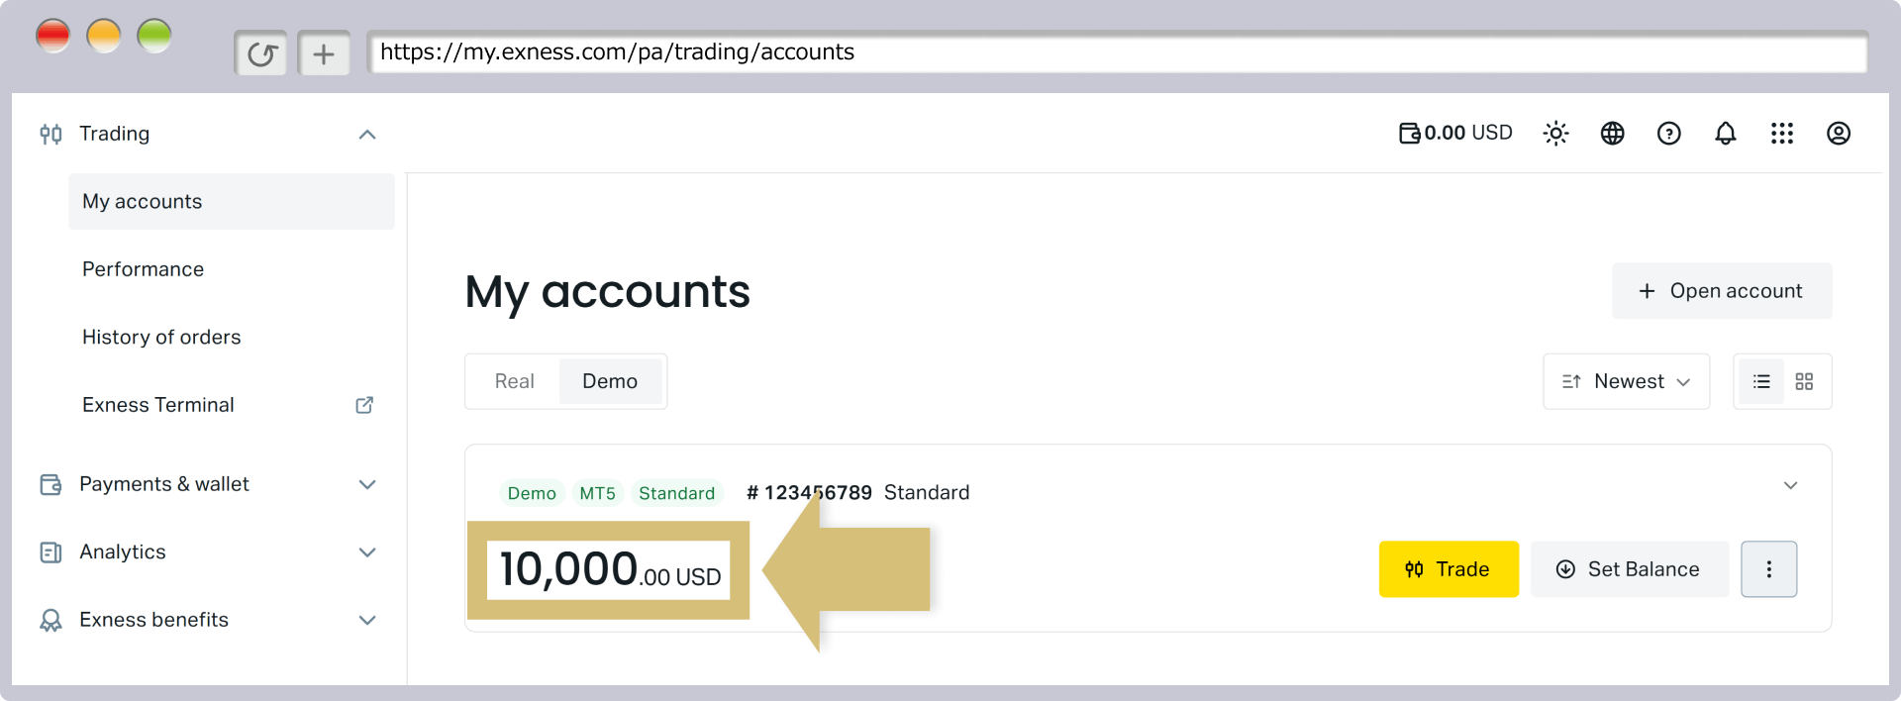Select the Demo accounts tab

click(x=610, y=381)
